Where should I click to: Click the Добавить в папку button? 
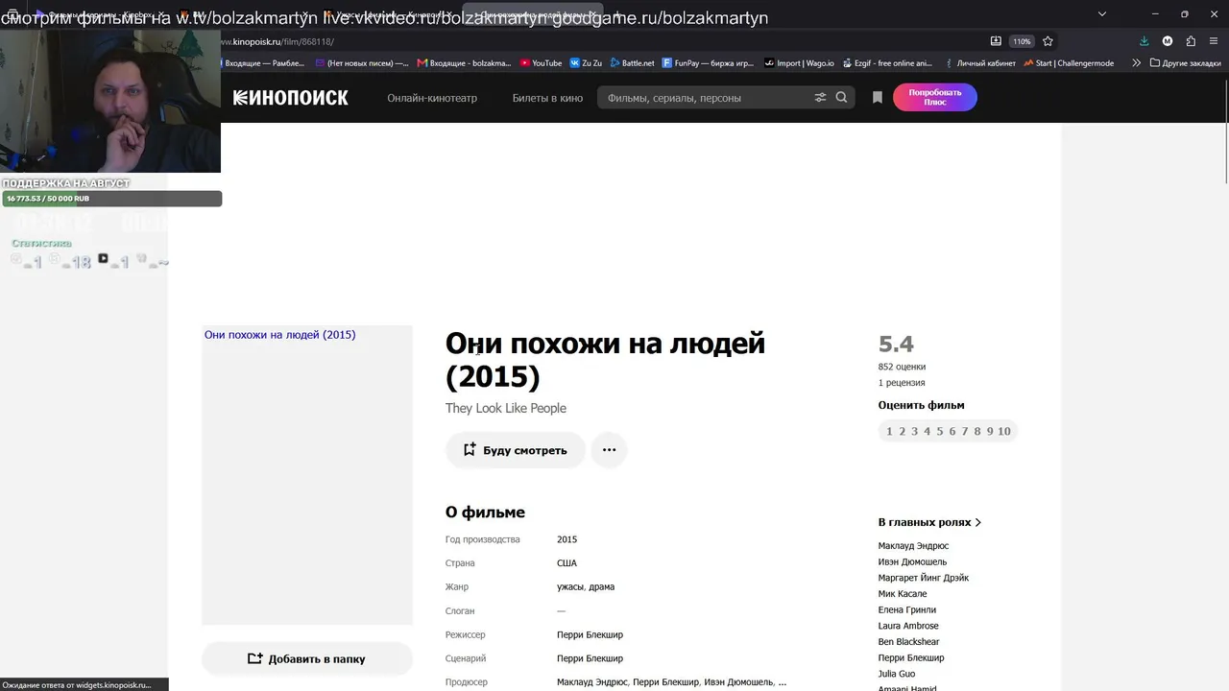[x=307, y=659]
